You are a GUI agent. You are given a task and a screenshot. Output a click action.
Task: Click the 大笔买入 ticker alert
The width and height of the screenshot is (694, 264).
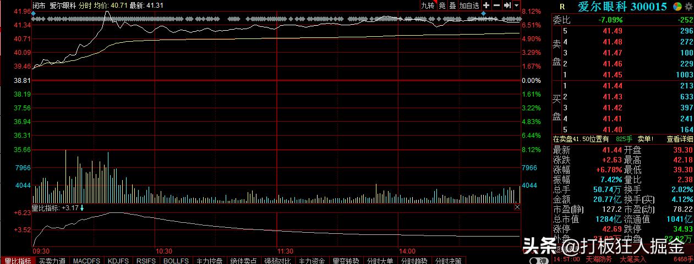click(632, 259)
